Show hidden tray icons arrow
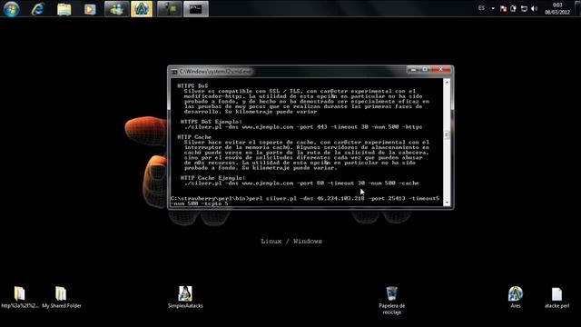Screen dimensions: 581x327 493,8
